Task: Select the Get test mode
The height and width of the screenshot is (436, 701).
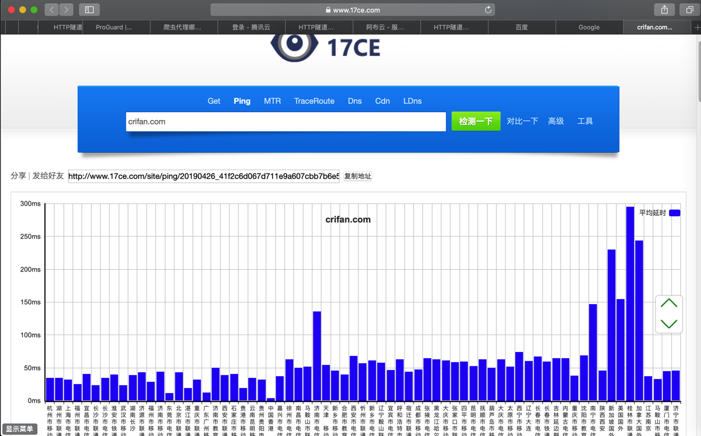Action: [214, 101]
